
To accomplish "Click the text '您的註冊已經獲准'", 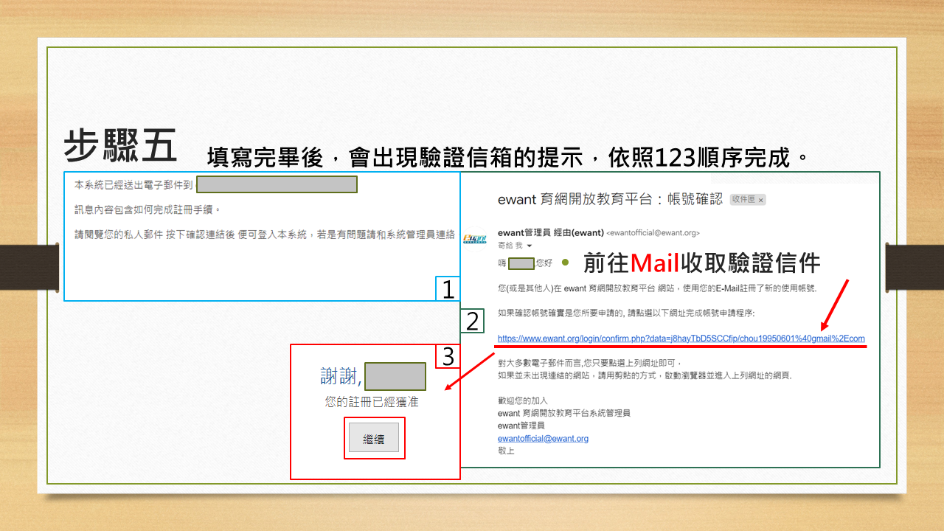I will tap(372, 402).
